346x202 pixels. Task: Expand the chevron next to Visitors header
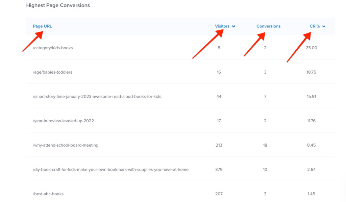pos(233,26)
